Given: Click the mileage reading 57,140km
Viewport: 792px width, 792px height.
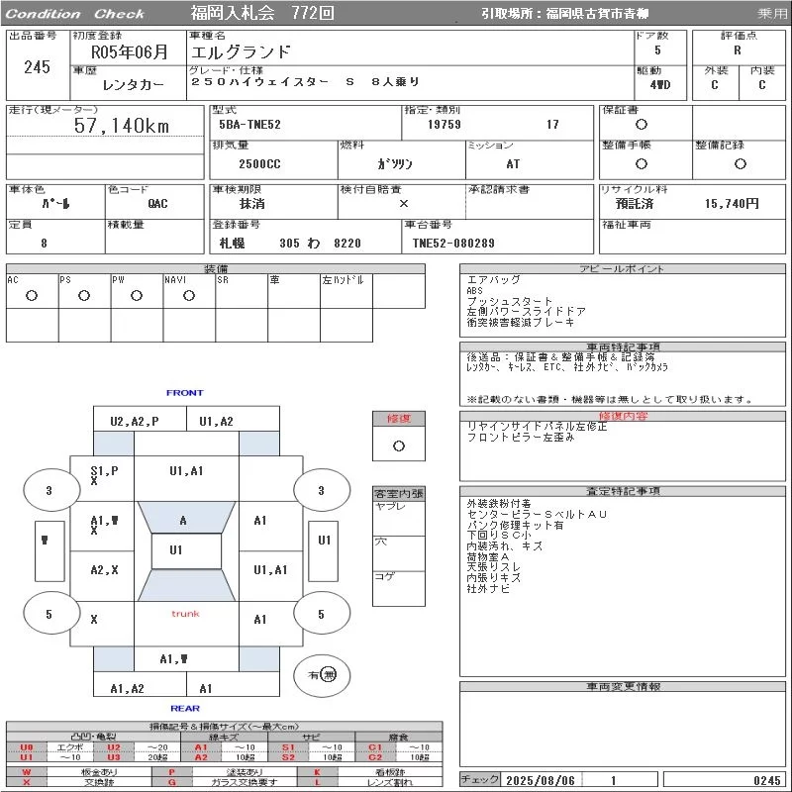Looking at the screenshot, I should [x=121, y=126].
